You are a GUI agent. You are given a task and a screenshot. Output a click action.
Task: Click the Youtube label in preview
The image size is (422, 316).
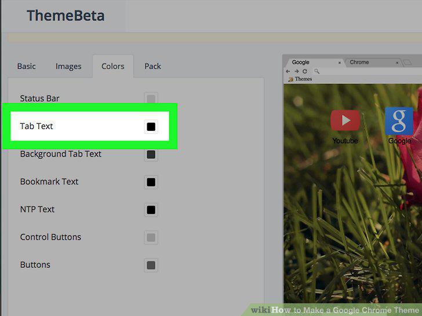[345, 141]
